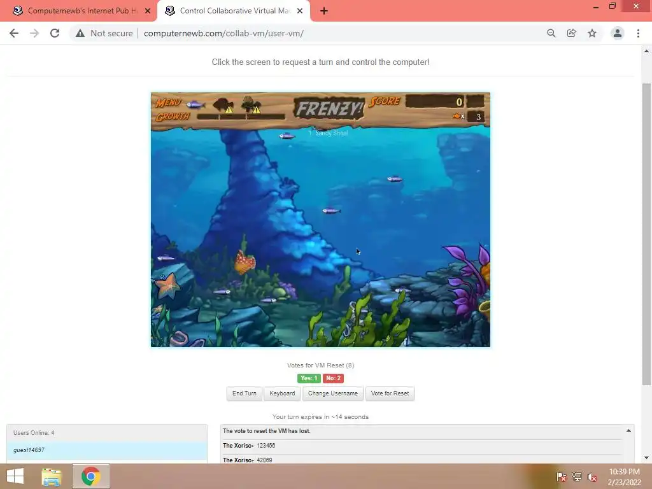Close the Computernewb's Internet Pub tab
The height and width of the screenshot is (489, 652).
(148, 11)
